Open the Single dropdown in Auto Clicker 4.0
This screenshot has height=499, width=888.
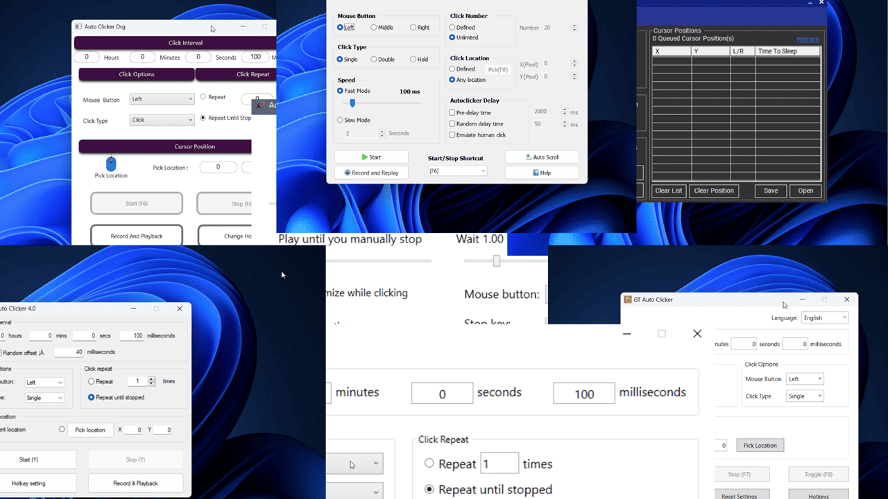pos(44,398)
